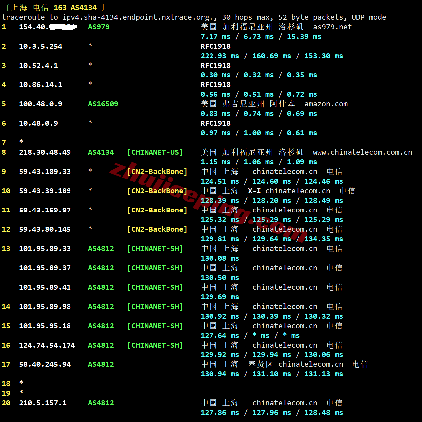Viewport: 422px width, 422px height.
Task: Click the as979.net domain on hop 1
Action: (x=332, y=27)
